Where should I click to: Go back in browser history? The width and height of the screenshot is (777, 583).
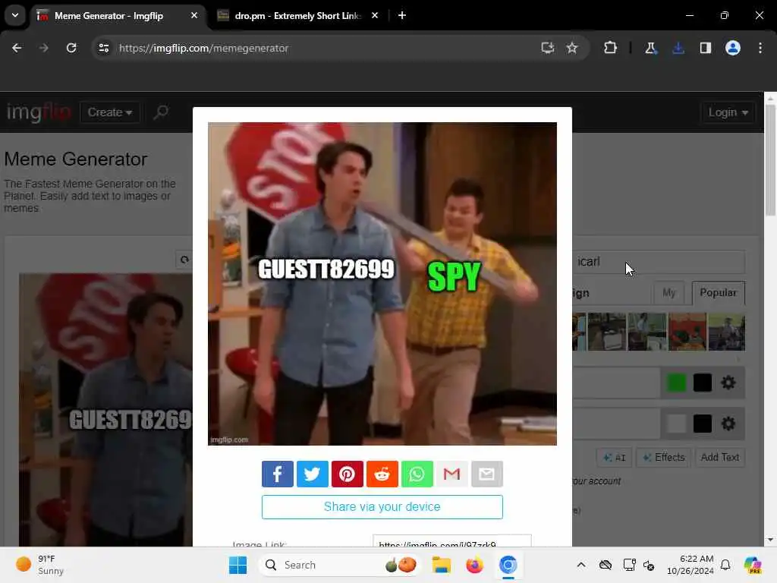[17, 48]
